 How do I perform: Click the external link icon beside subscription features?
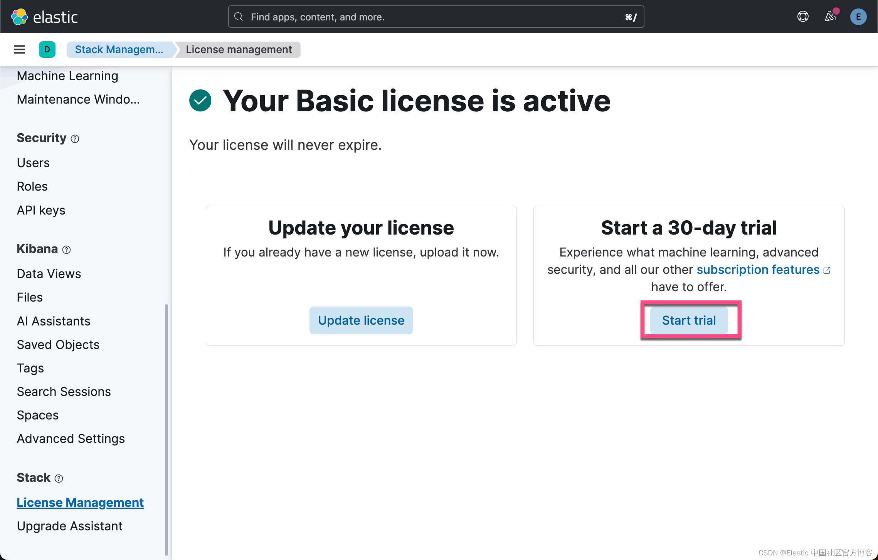point(827,270)
